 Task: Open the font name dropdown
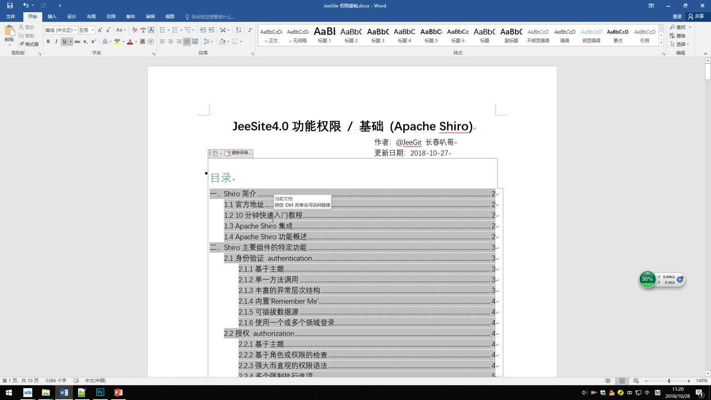tap(75, 30)
